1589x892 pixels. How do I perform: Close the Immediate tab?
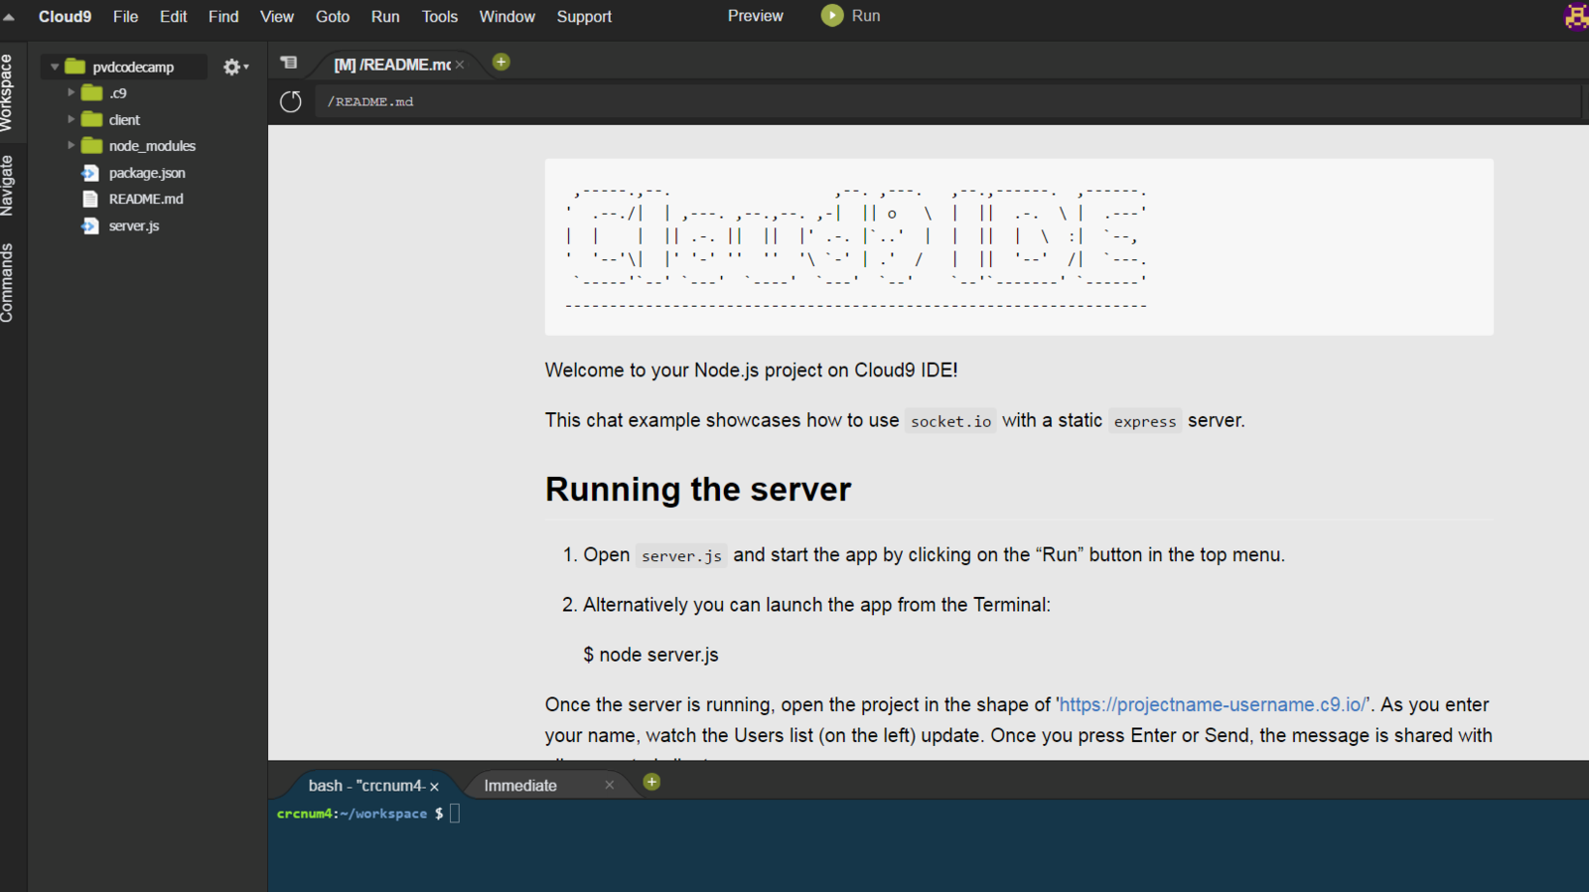click(610, 785)
